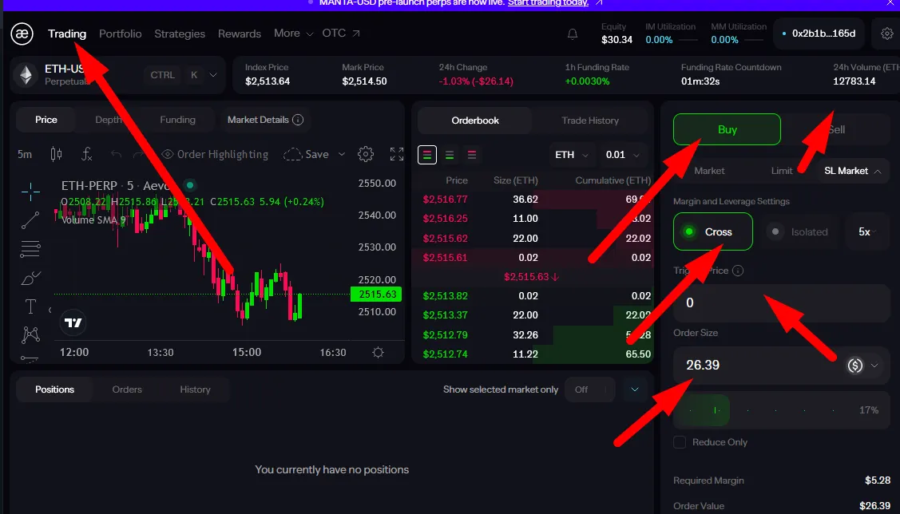Open the SL Market order type dropdown
This screenshot has width=900, height=514.
(852, 171)
